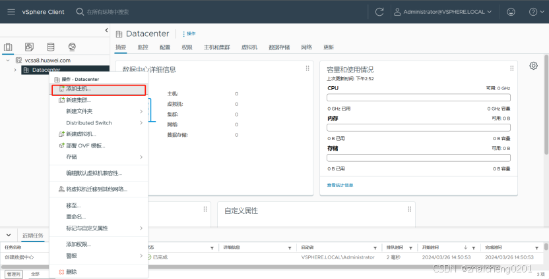Sort by the 开始时间 arrow
The height and width of the screenshot is (279, 549).
[x=465, y=247]
